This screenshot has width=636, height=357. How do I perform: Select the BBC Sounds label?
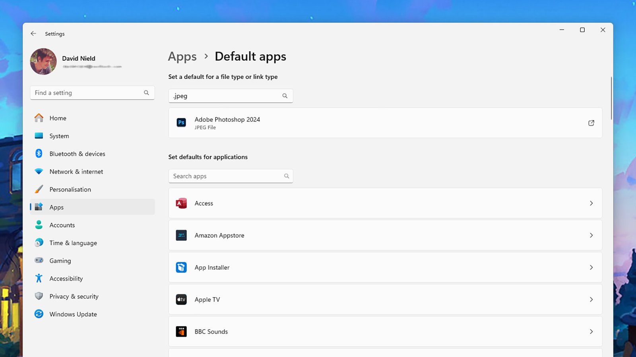point(211,332)
